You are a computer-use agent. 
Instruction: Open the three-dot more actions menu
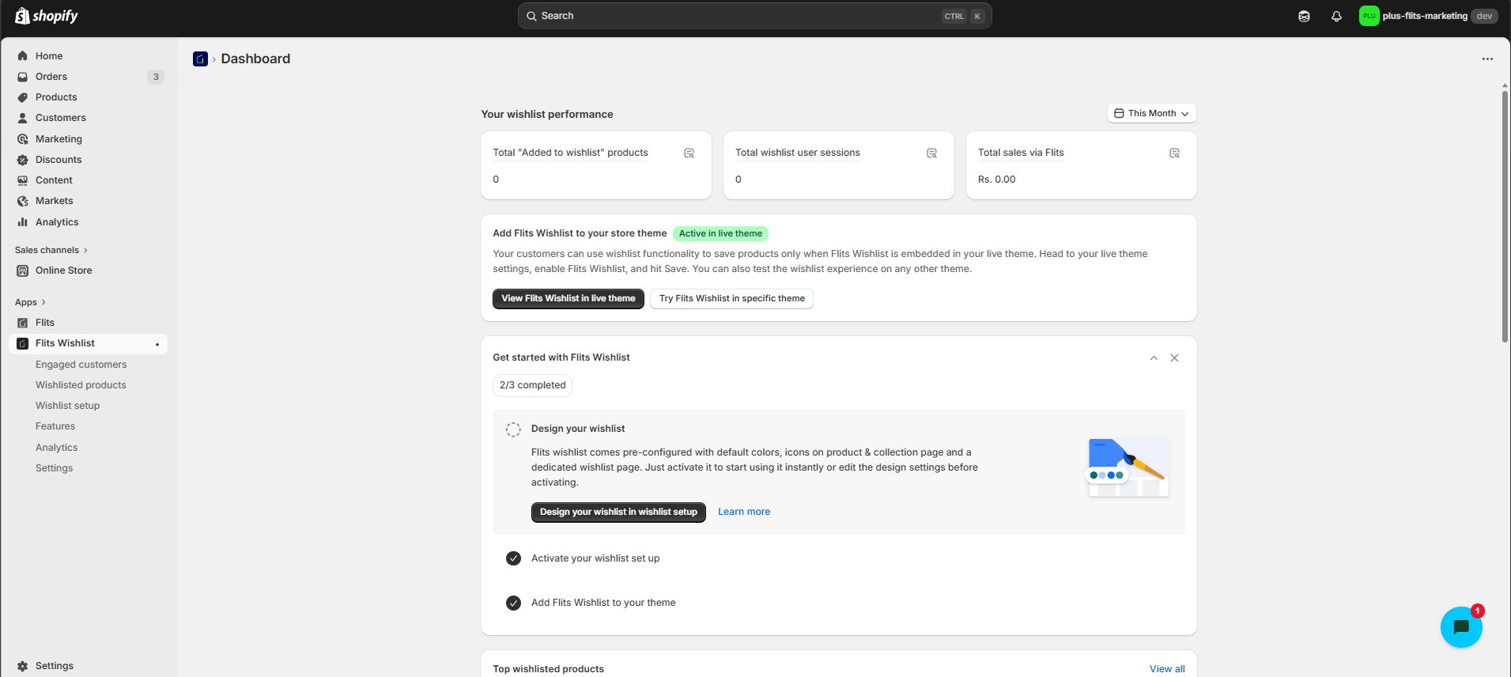click(x=1487, y=59)
